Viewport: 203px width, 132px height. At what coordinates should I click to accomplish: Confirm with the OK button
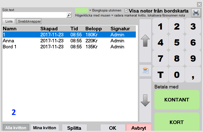click(x=113, y=128)
